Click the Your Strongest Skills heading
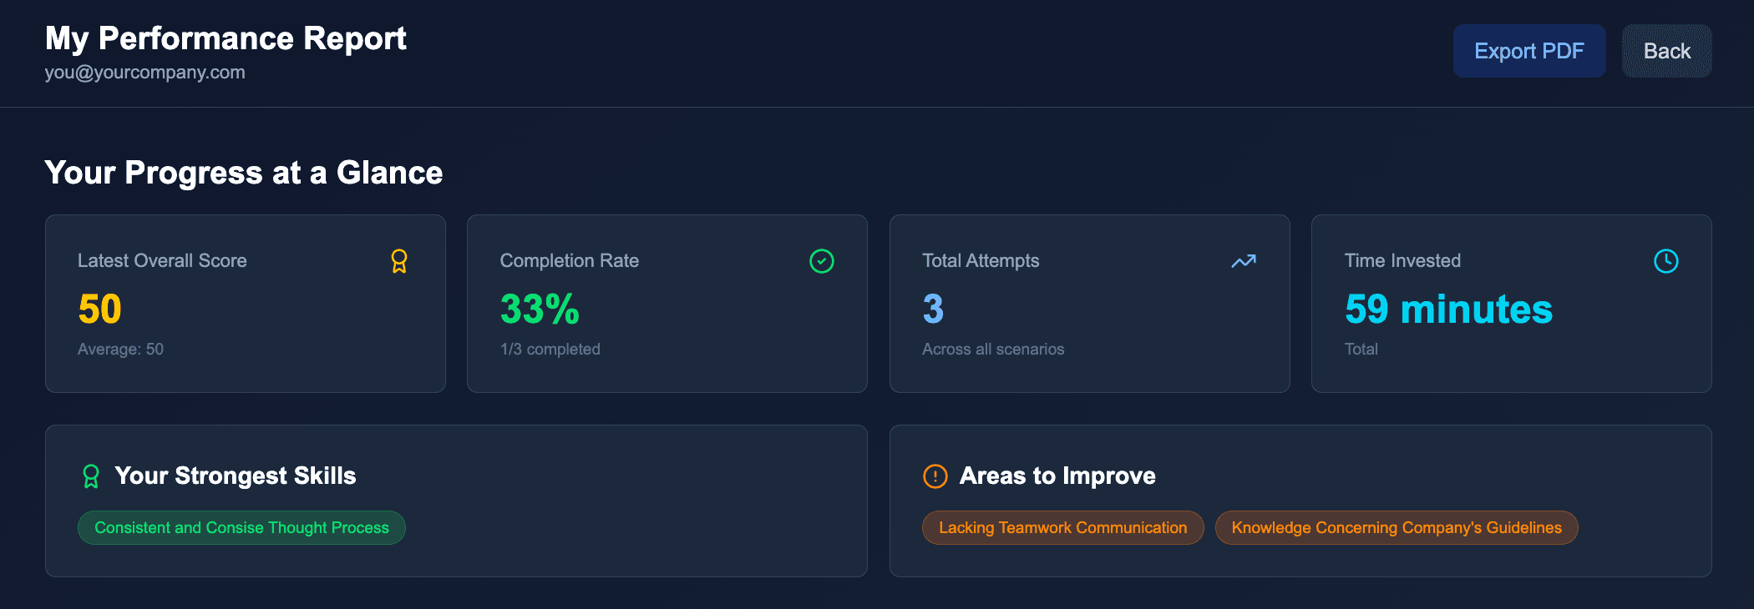 tap(236, 476)
